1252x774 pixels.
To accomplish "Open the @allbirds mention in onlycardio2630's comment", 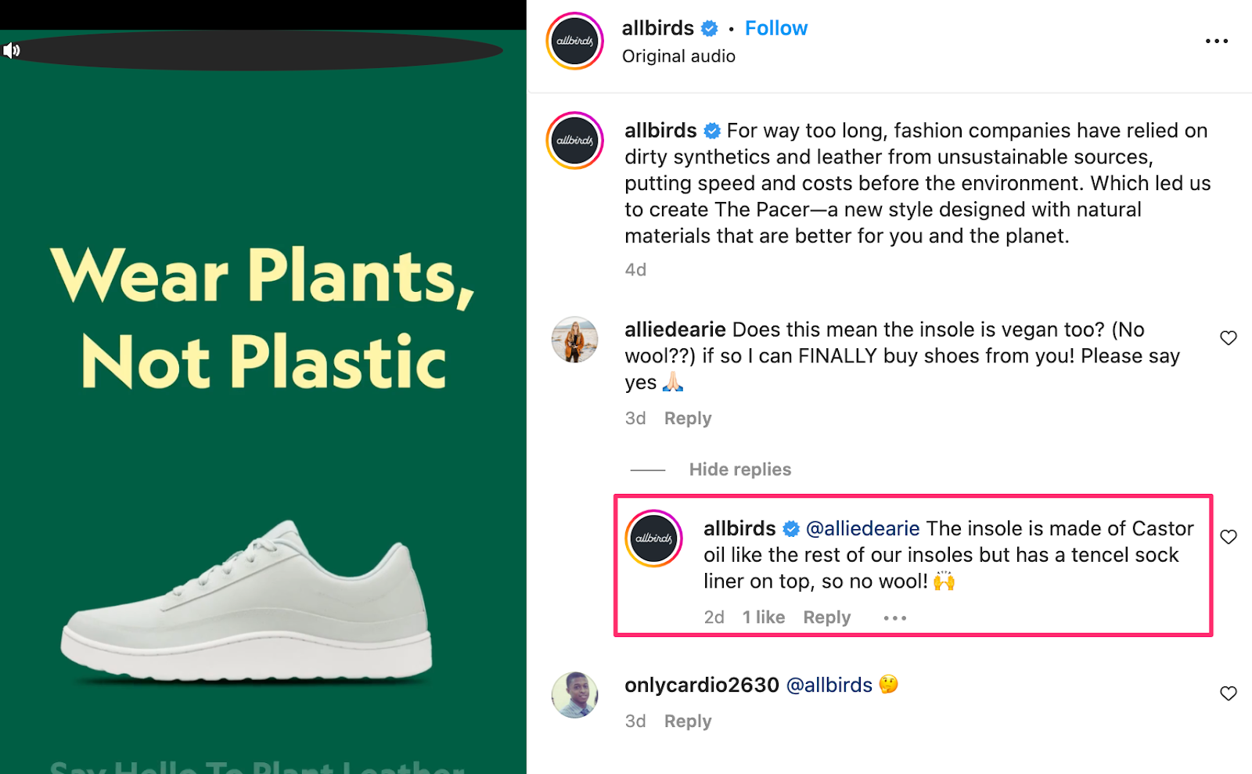I will [x=829, y=684].
